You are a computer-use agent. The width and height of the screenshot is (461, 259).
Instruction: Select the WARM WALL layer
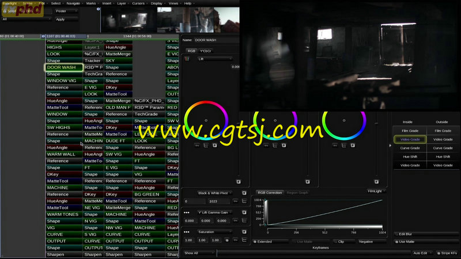click(x=64, y=154)
